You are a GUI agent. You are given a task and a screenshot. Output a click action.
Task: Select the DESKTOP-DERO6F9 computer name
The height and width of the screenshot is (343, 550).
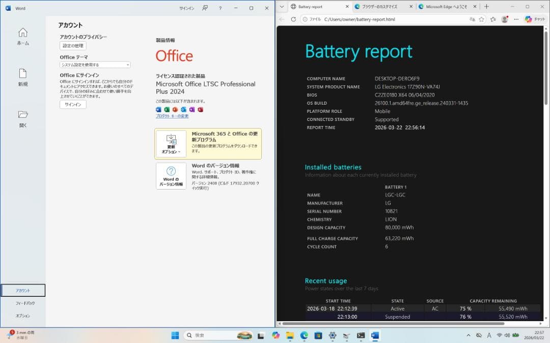pyautogui.click(x=397, y=79)
